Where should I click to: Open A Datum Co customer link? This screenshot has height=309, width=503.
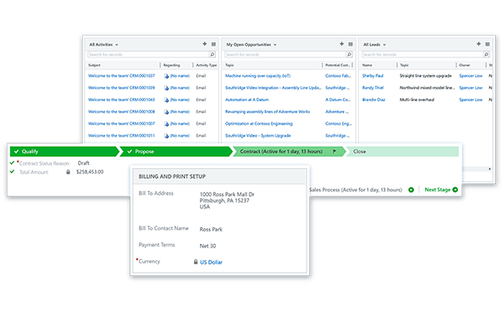pos(338,100)
